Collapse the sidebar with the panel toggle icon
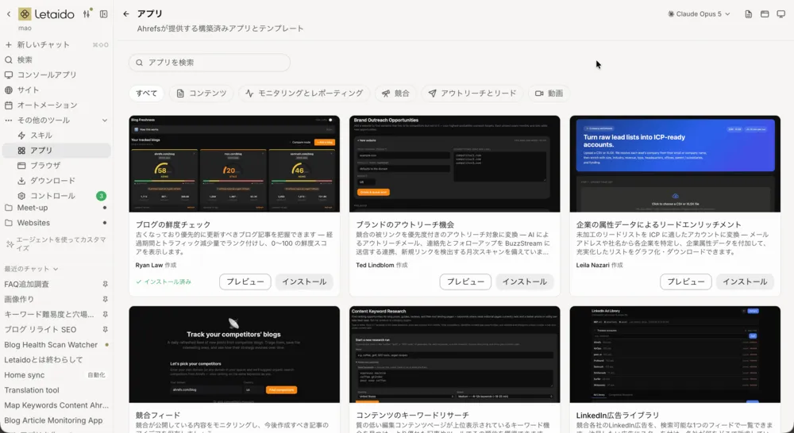The image size is (794, 433). [x=104, y=14]
